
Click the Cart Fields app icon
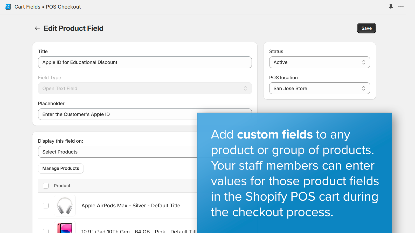8,7
